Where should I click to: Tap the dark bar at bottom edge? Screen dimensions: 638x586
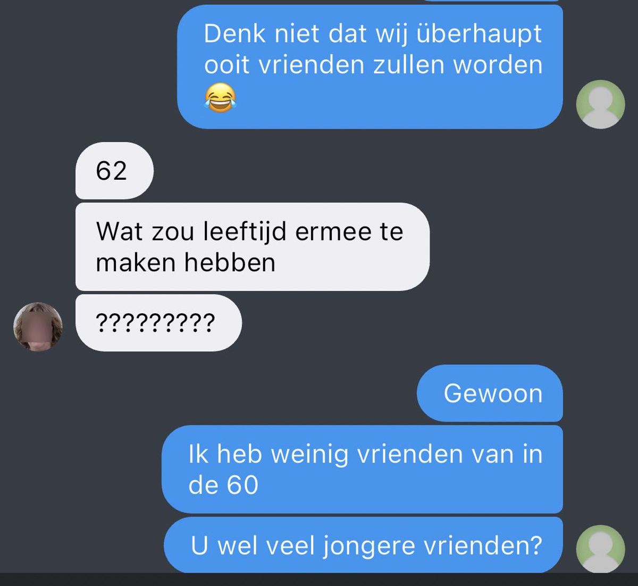click(319, 580)
